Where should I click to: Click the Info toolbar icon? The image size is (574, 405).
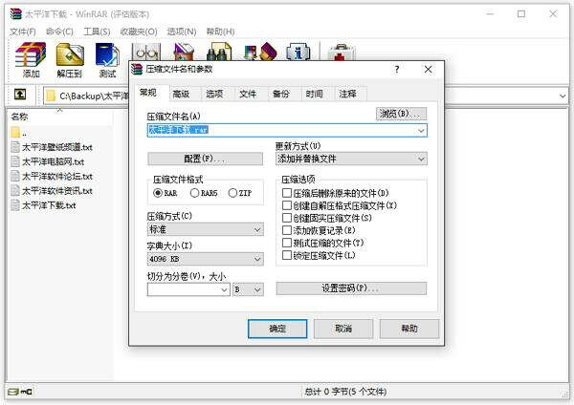[298, 52]
